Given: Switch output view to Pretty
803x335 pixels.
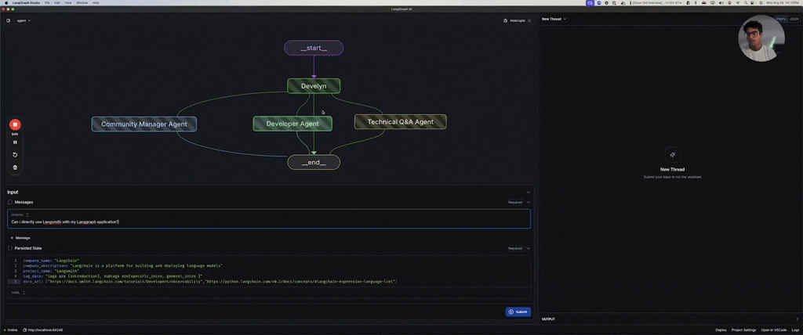Looking at the screenshot, I should click(x=781, y=19).
